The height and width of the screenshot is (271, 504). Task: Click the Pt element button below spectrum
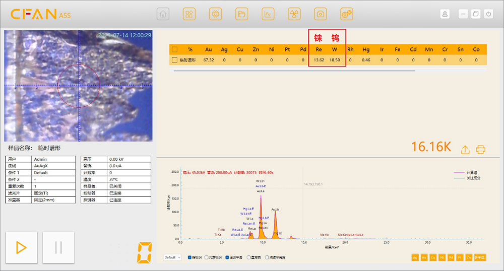460,257
